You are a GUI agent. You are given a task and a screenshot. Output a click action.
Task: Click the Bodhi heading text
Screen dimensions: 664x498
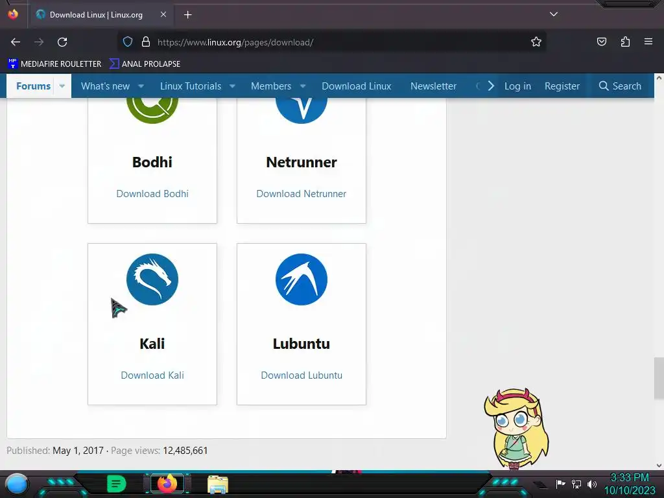(x=152, y=161)
